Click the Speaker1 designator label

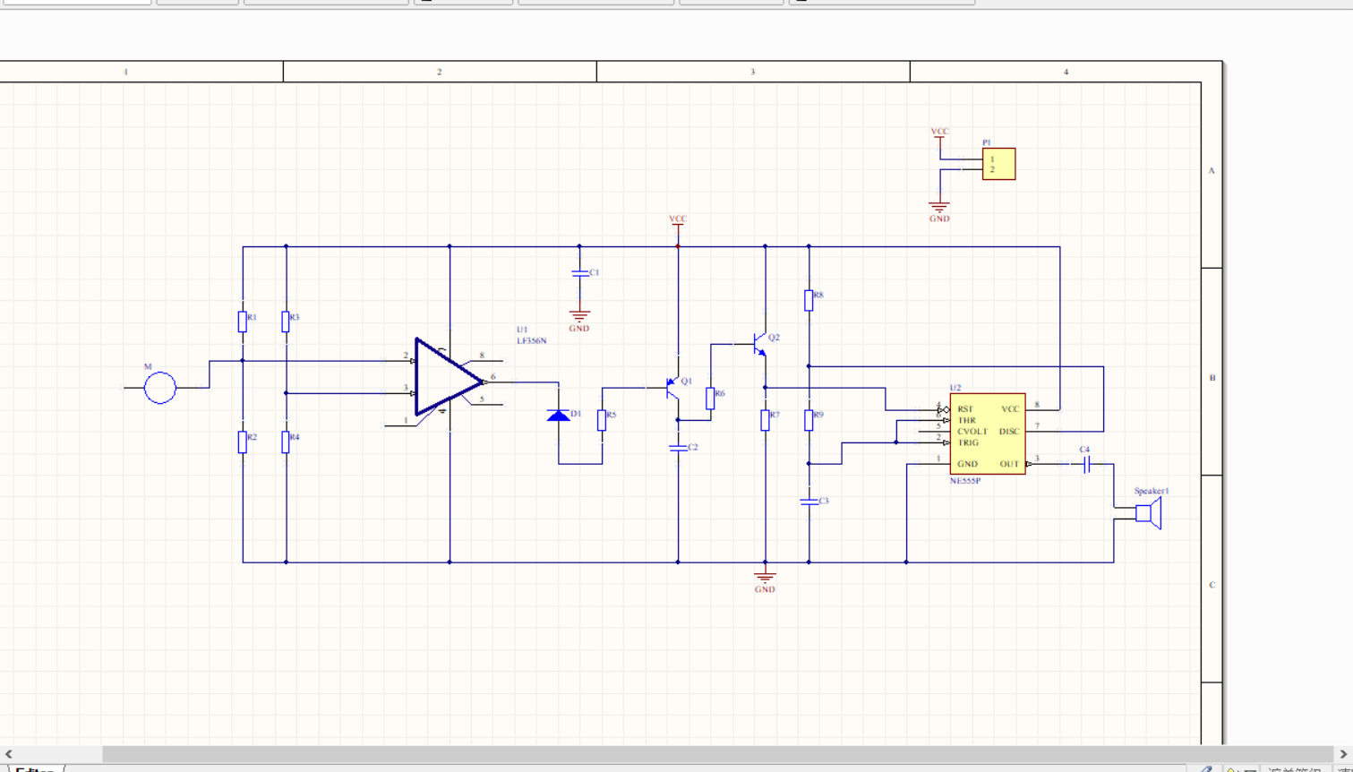(x=1152, y=491)
